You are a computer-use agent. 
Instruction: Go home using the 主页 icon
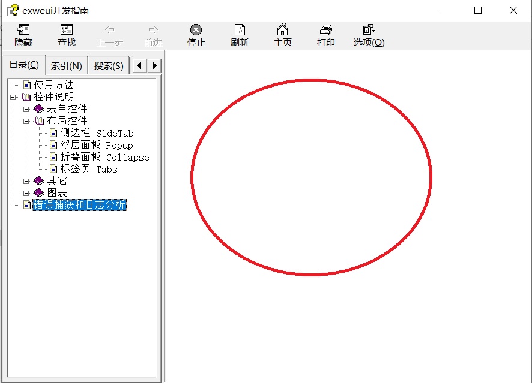282,30
